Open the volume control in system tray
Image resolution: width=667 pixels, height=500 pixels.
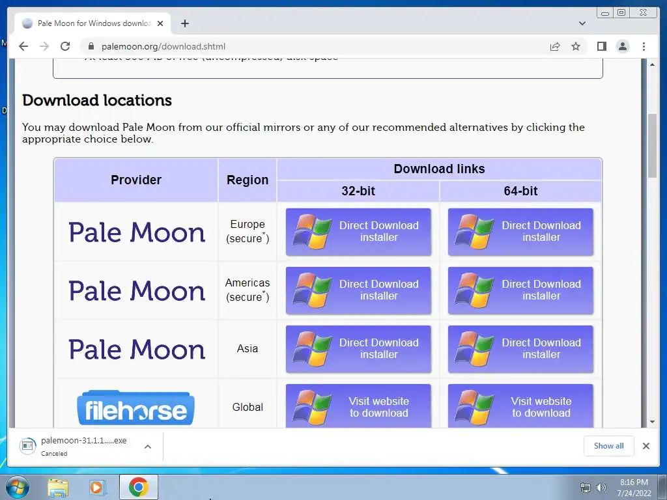coord(601,488)
